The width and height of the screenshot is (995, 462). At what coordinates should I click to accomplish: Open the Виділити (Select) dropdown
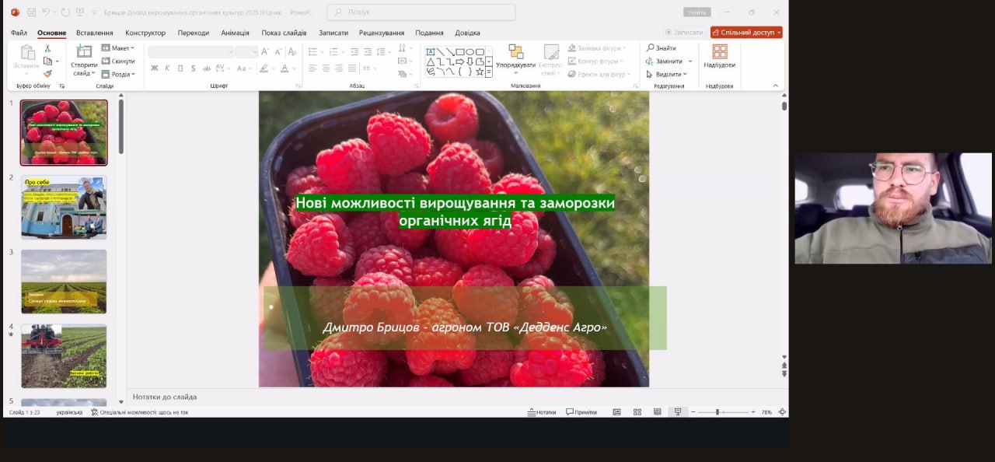tap(667, 75)
